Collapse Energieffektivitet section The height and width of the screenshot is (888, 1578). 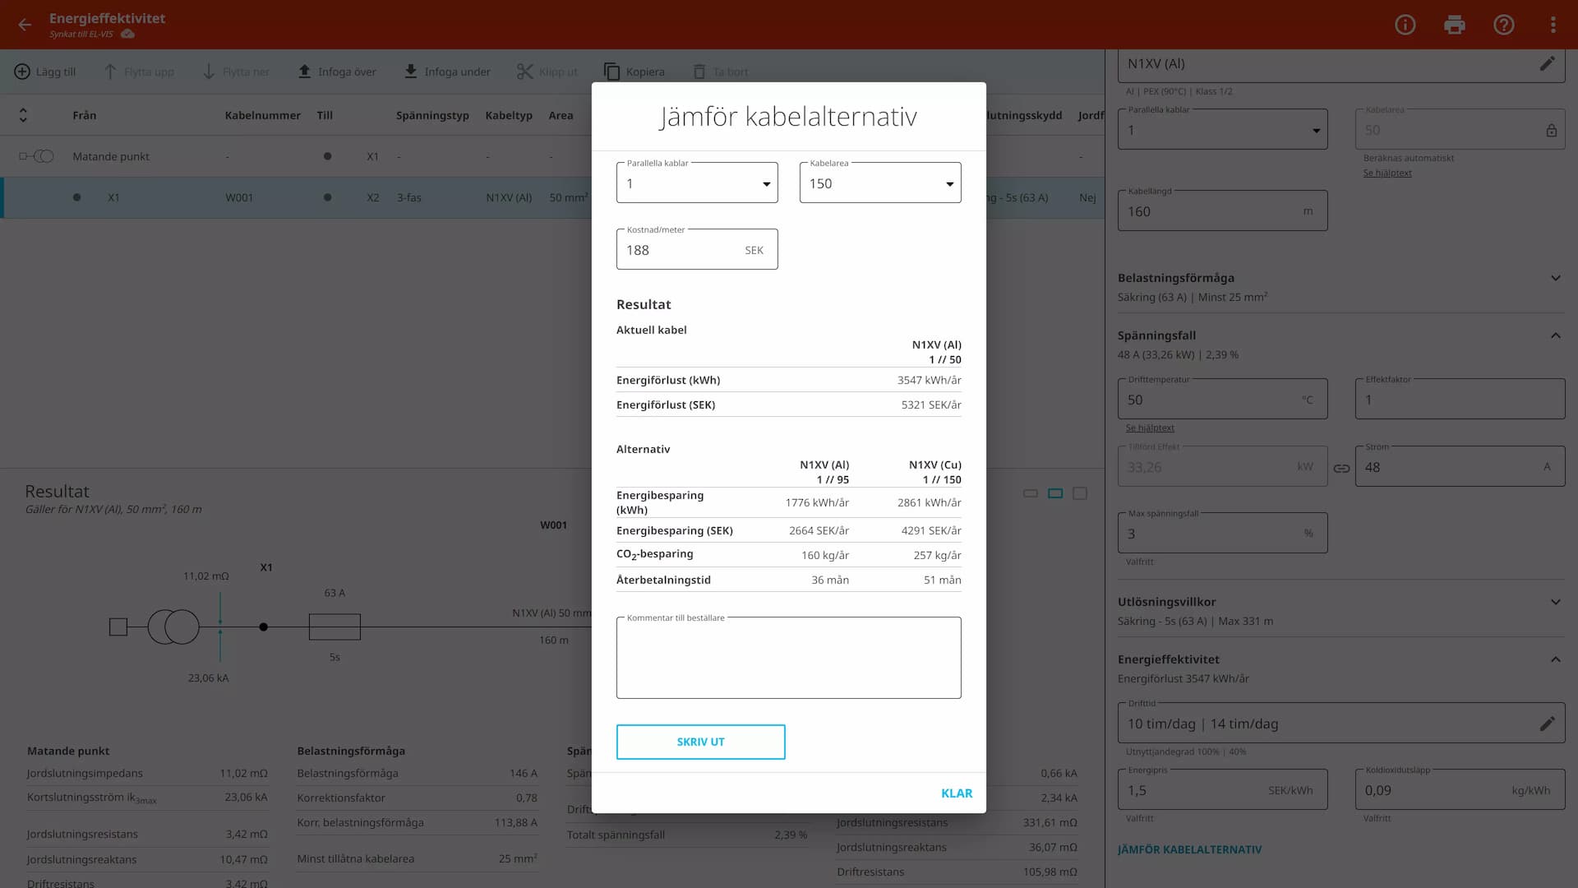click(1556, 659)
